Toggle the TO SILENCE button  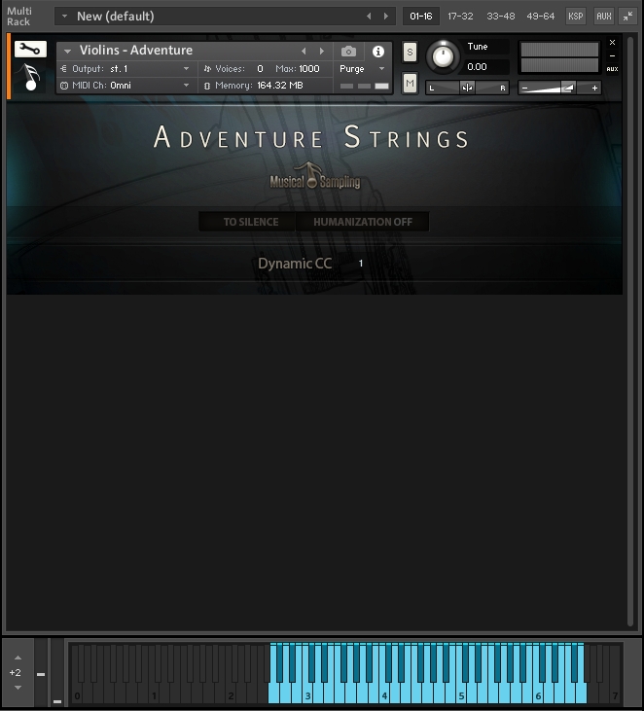(248, 222)
